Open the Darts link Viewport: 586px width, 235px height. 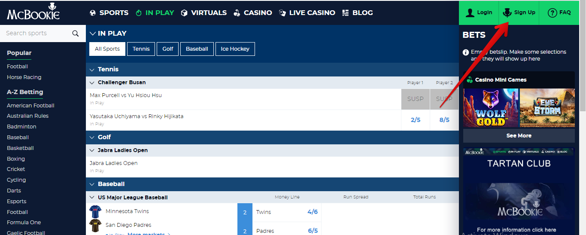pos(14,191)
